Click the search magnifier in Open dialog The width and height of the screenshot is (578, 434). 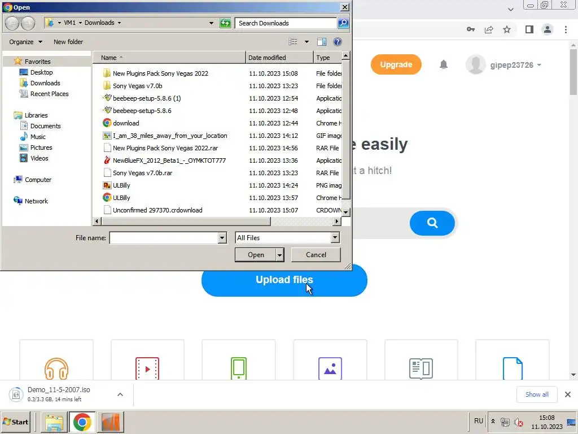point(343,23)
